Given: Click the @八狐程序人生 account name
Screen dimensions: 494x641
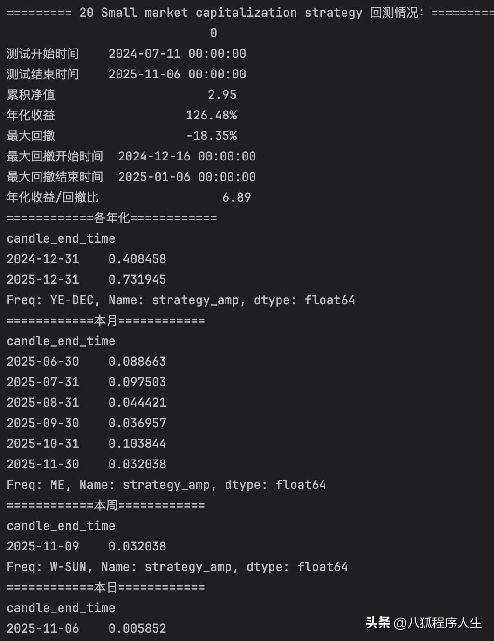Looking at the screenshot, I should [438, 623].
